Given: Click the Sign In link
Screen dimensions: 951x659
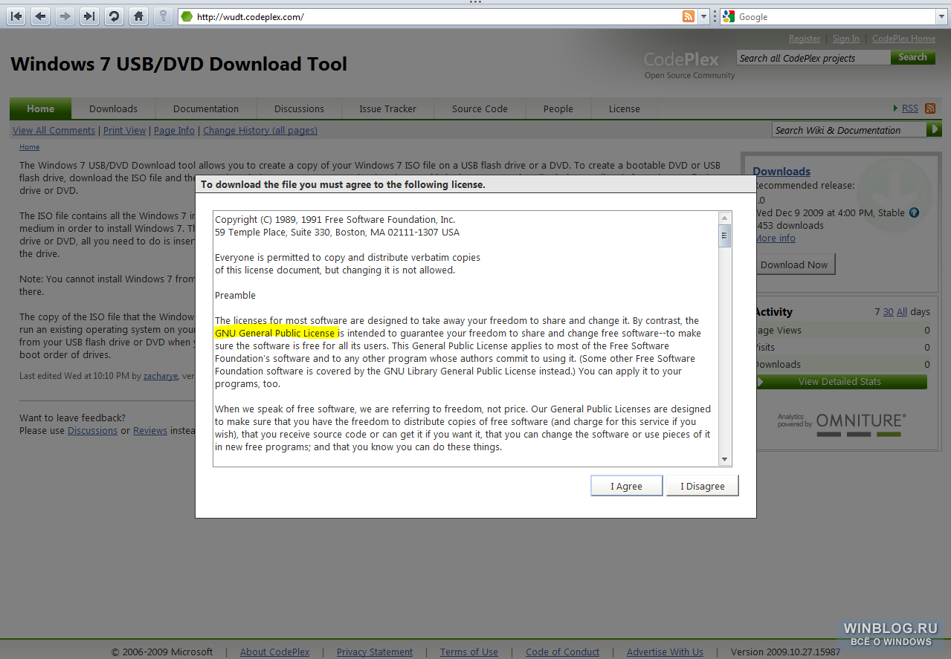Looking at the screenshot, I should (x=845, y=39).
